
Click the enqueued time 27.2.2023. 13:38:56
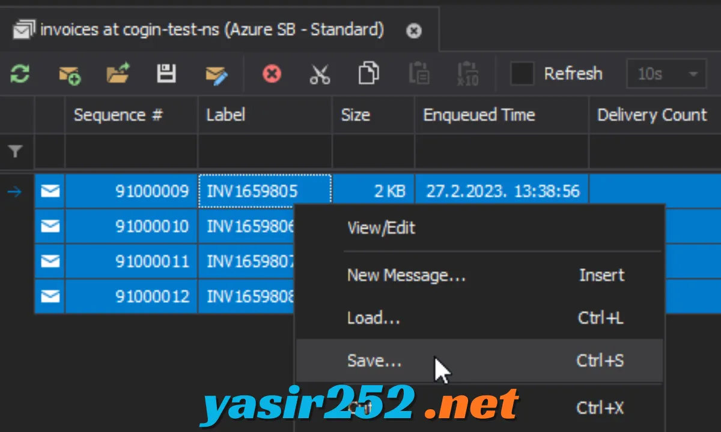502,191
